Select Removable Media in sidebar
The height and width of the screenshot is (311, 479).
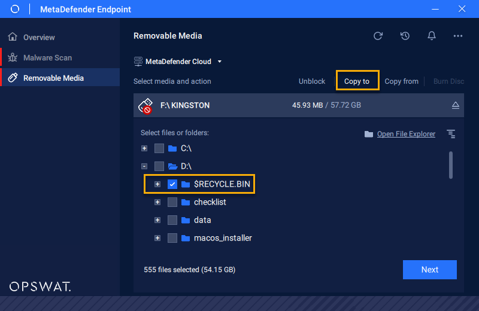click(x=60, y=78)
